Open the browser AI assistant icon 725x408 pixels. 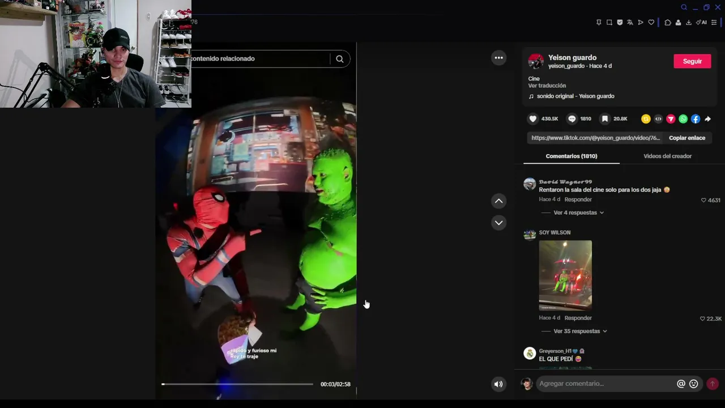tap(702, 23)
